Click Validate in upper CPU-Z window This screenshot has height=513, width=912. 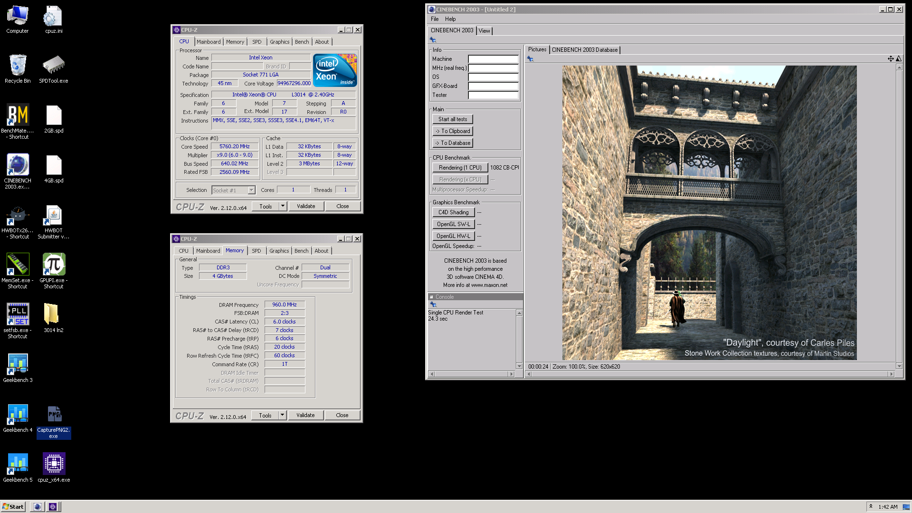pyautogui.click(x=306, y=206)
